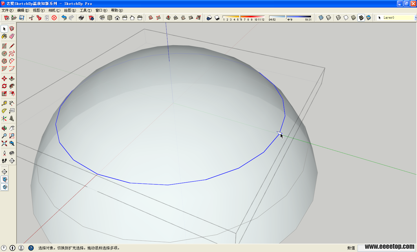This screenshot has width=417, height=252.
Task: Select the Position Camera tool
Action: (x=4, y=153)
